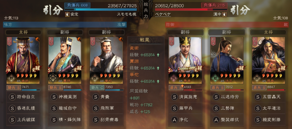Select the 五雷轟天 skill entry
The height and width of the screenshot is (129, 292).
pos(268,97)
